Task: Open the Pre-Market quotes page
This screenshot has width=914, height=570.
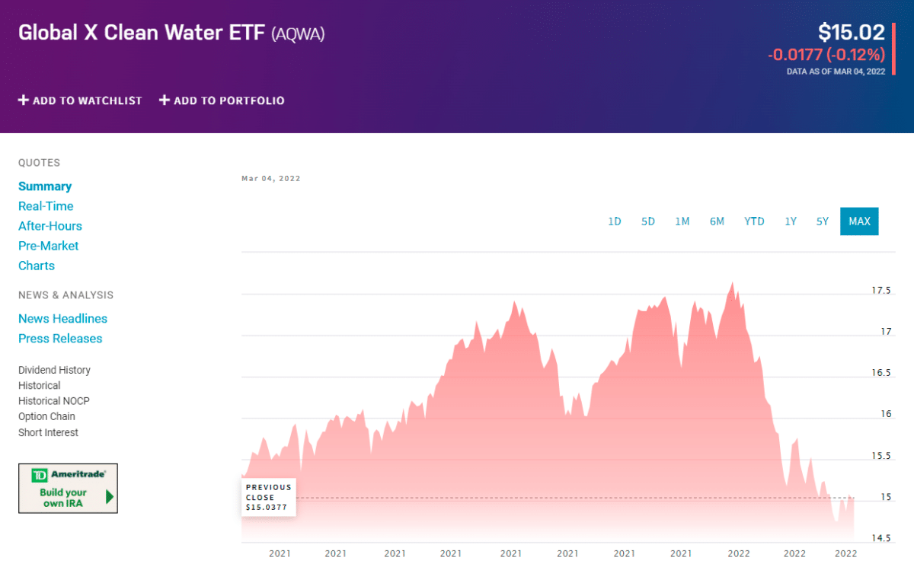Action: point(48,246)
